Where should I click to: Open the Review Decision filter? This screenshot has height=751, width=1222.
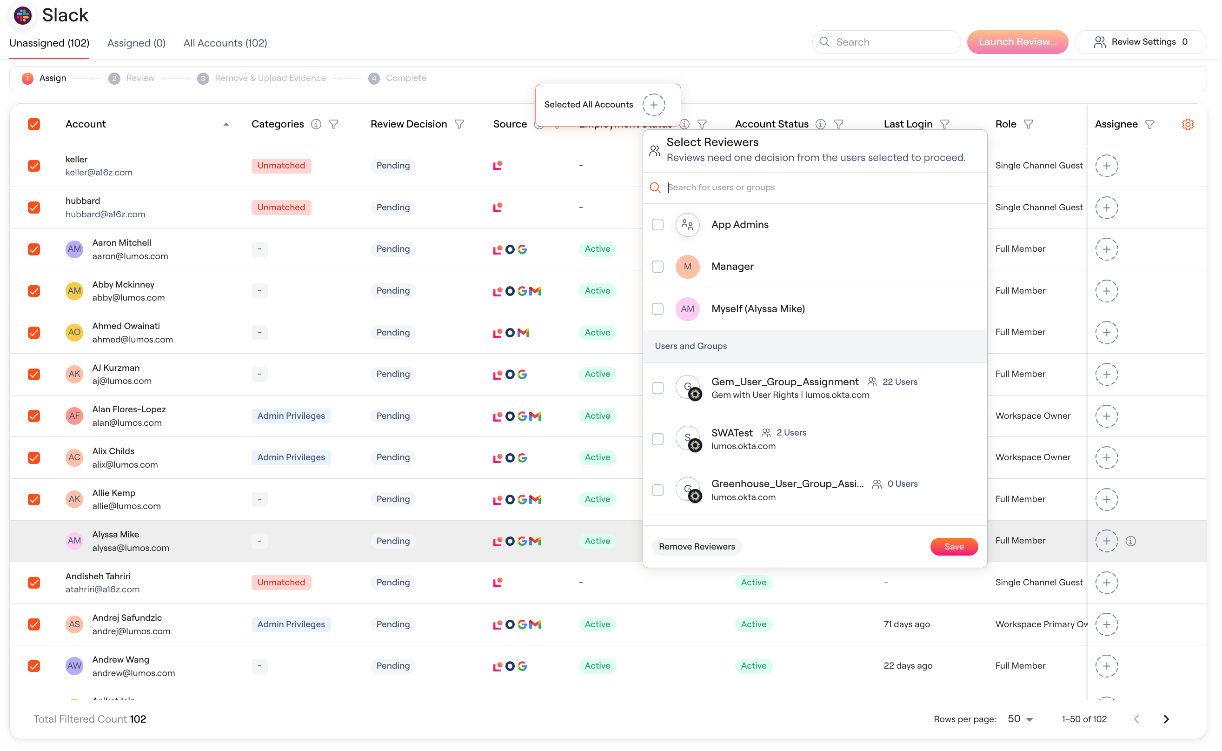459,124
